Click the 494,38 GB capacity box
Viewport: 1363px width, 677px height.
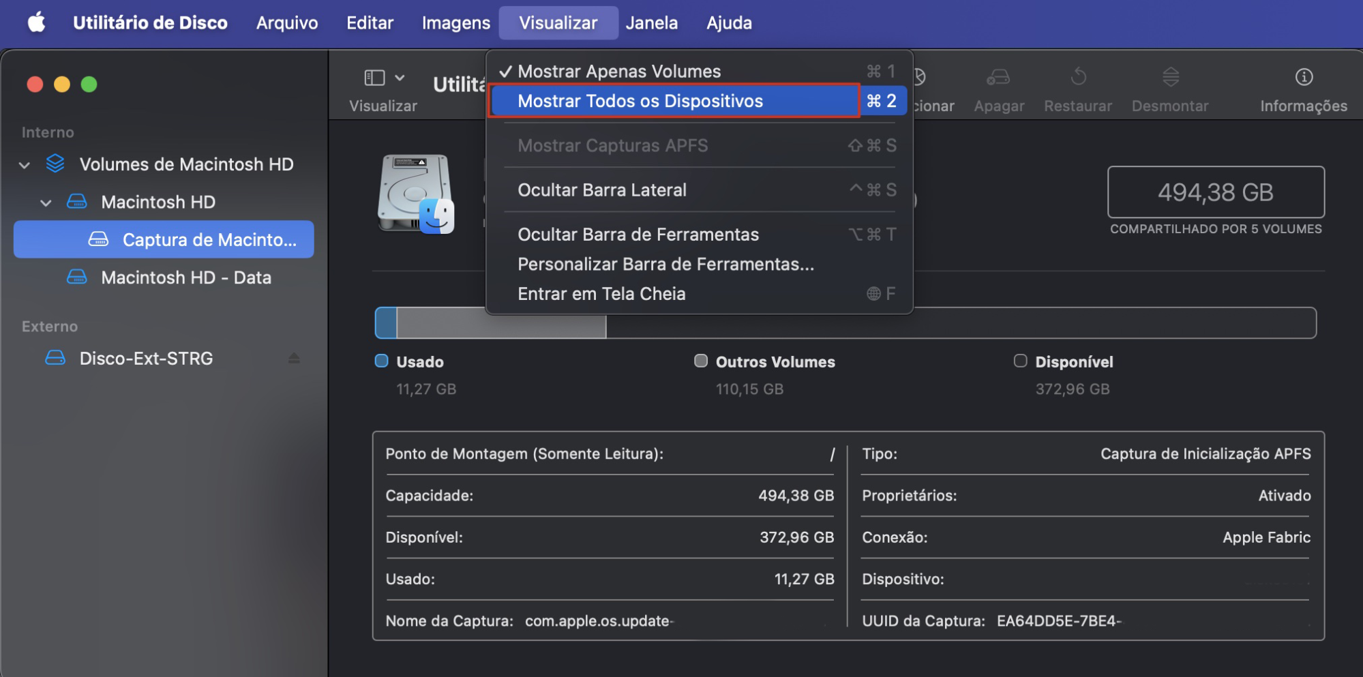coord(1216,192)
